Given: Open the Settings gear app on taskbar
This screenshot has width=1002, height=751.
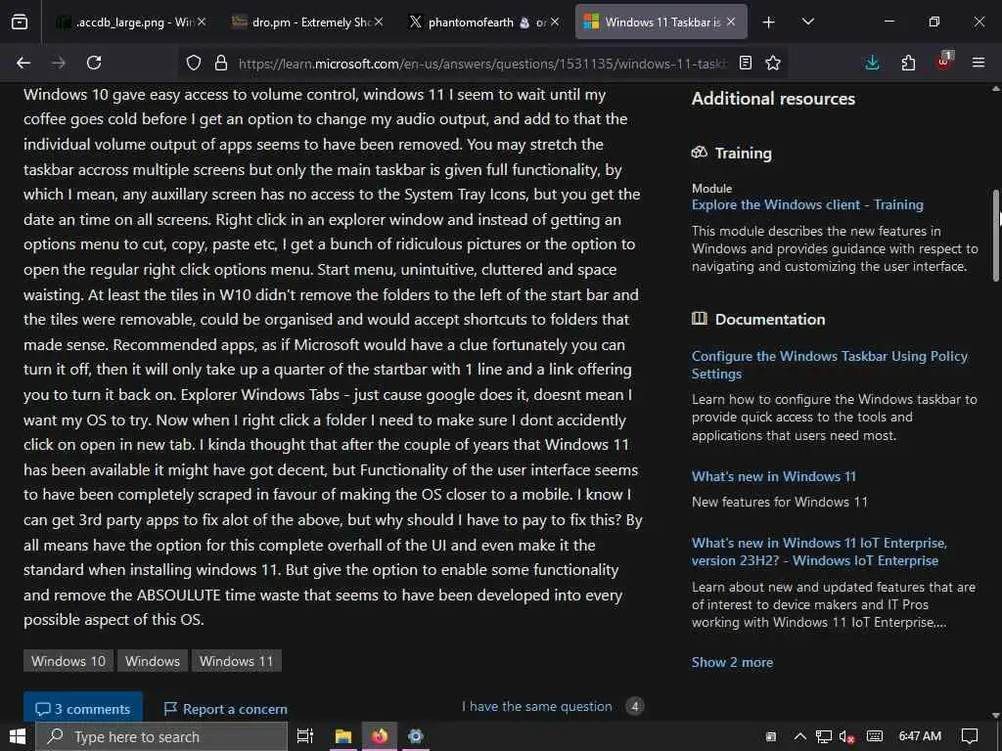Looking at the screenshot, I should pos(415,736).
